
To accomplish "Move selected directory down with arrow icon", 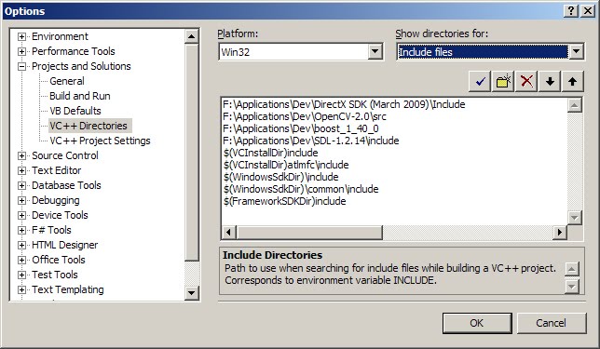I will (550, 81).
